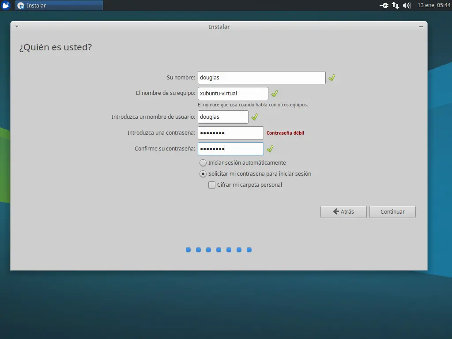The height and width of the screenshot is (339, 452).
Task: Click the computer name hint text
Action: [253, 105]
